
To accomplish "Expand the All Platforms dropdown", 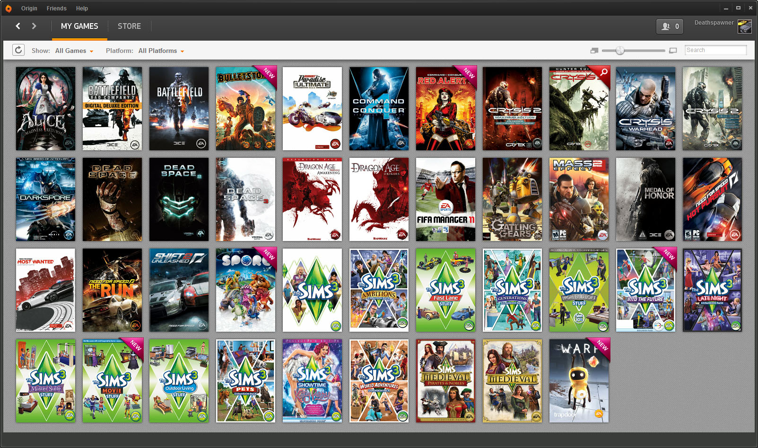I will (161, 51).
